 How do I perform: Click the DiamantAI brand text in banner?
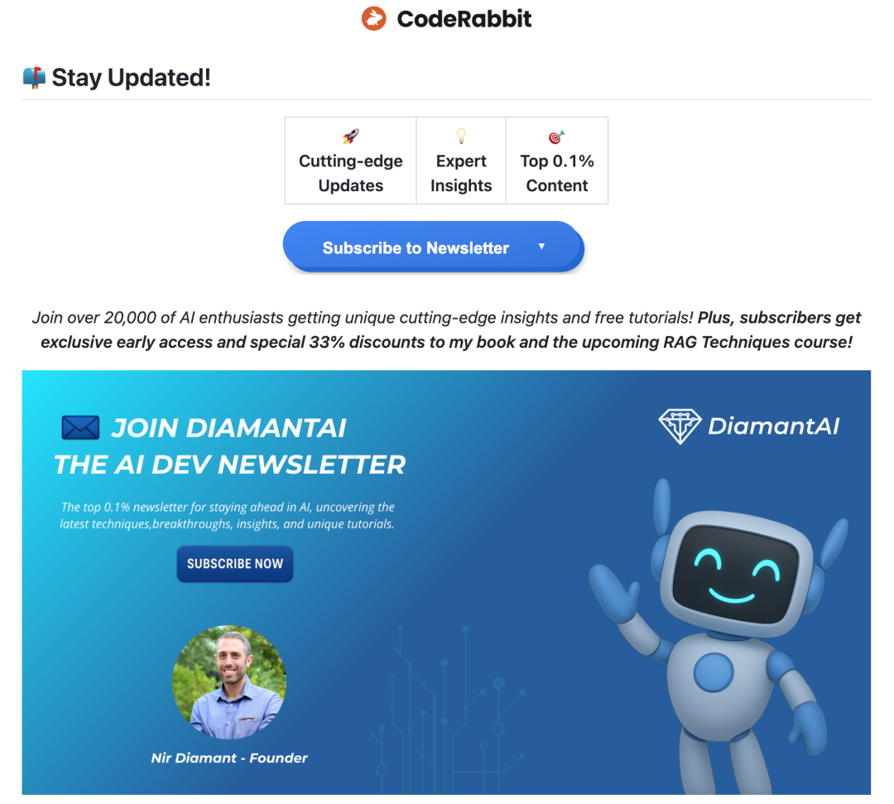pos(774,426)
